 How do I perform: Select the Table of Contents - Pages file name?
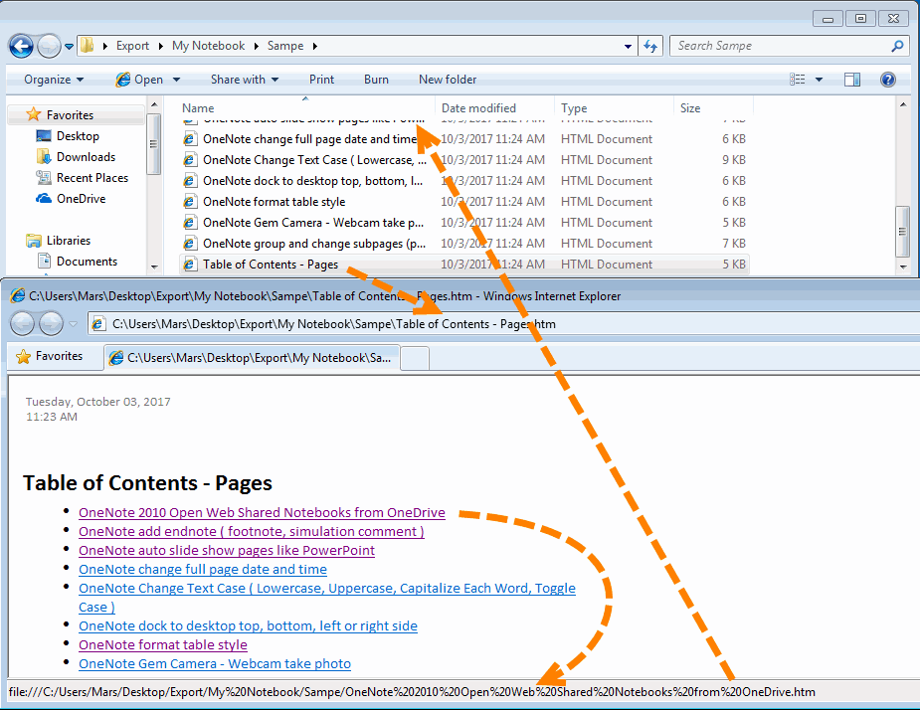271,265
